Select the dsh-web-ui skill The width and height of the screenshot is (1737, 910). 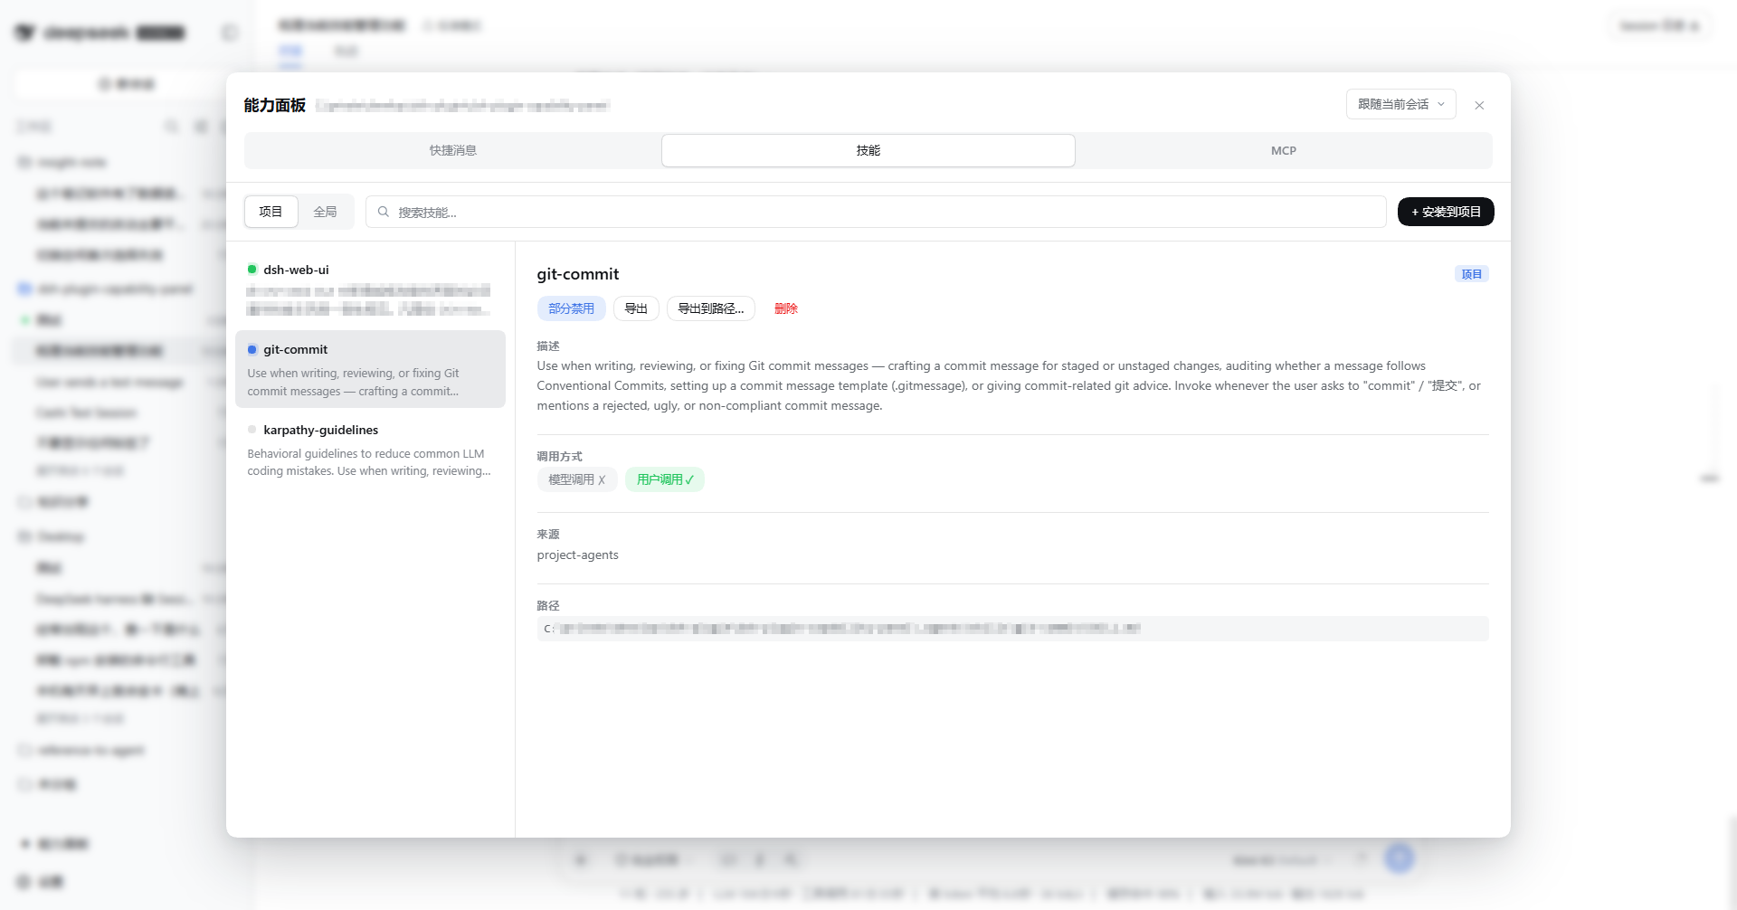tap(370, 289)
